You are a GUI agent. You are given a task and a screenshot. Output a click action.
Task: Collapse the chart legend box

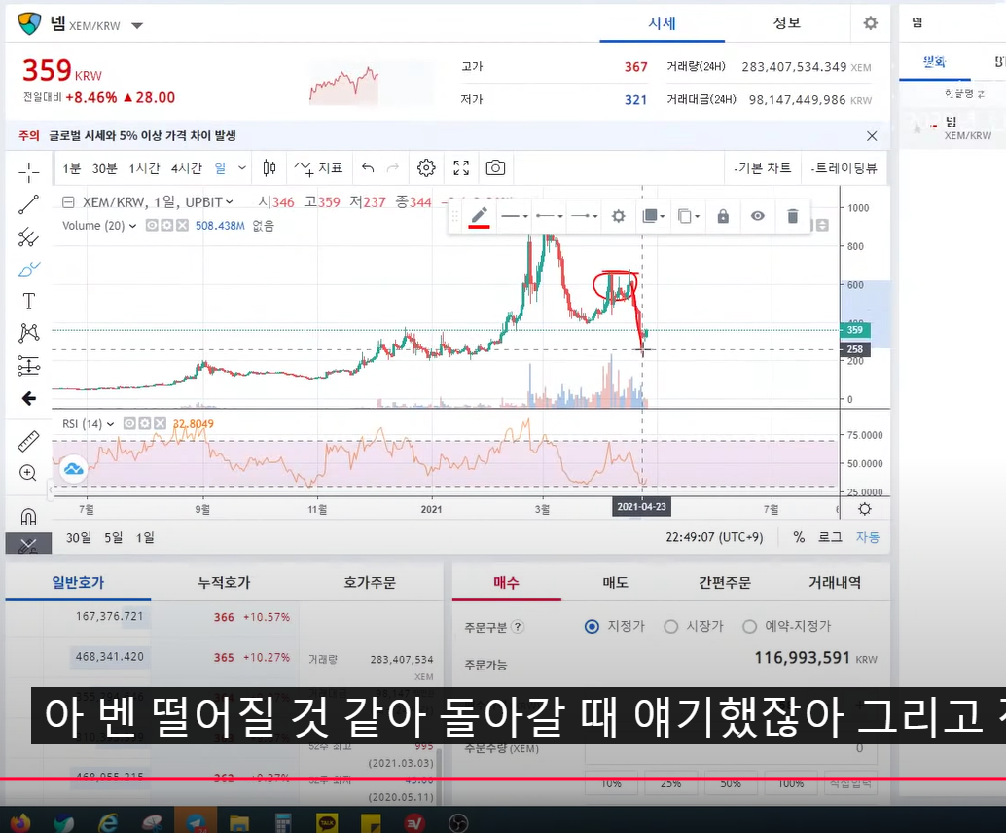[68, 202]
